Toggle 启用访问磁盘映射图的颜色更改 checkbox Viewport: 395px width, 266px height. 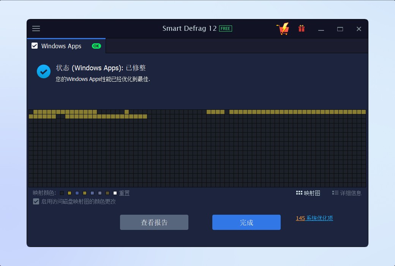36,201
